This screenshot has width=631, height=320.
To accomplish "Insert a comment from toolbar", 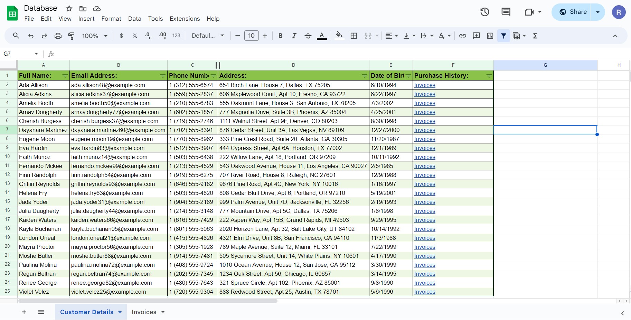I will click(477, 36).
